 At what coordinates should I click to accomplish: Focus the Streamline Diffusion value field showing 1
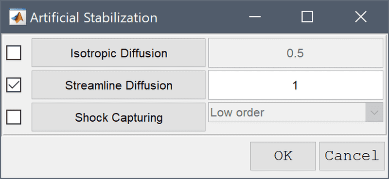point(296,85)
